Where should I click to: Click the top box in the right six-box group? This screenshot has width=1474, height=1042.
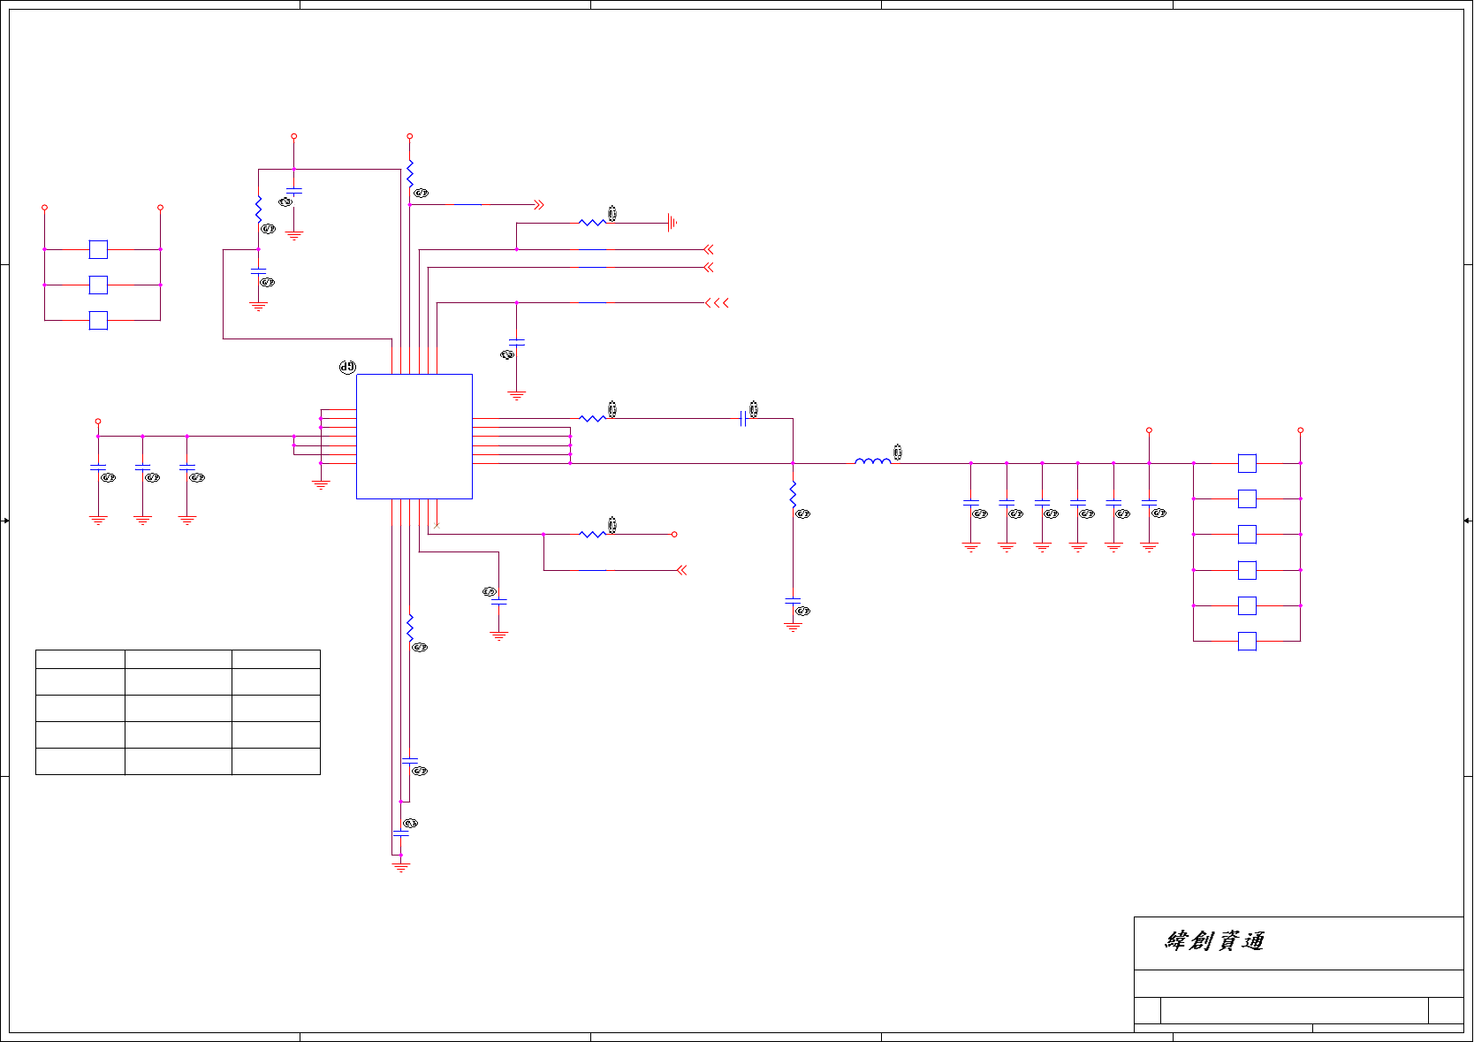[x=1247, y=463]
